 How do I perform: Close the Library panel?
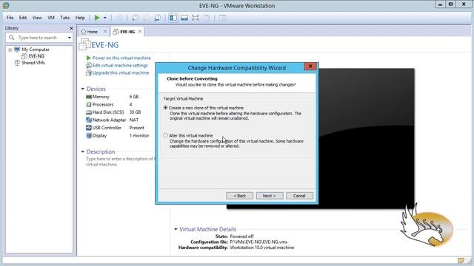pos(71,28)
